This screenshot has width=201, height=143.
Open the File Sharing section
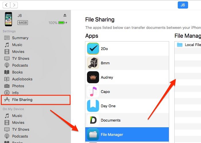[x=36, y=100]
